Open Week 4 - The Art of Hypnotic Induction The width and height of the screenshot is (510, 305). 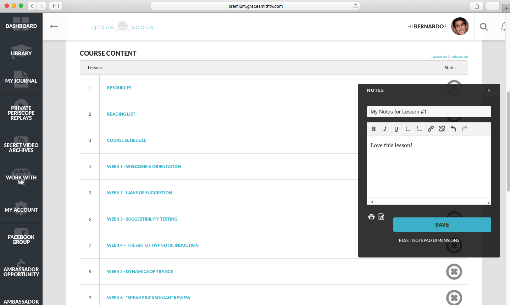click(x=153, y=245)
